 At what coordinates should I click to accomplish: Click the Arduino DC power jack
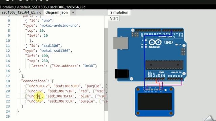click(x=122, y=74)
